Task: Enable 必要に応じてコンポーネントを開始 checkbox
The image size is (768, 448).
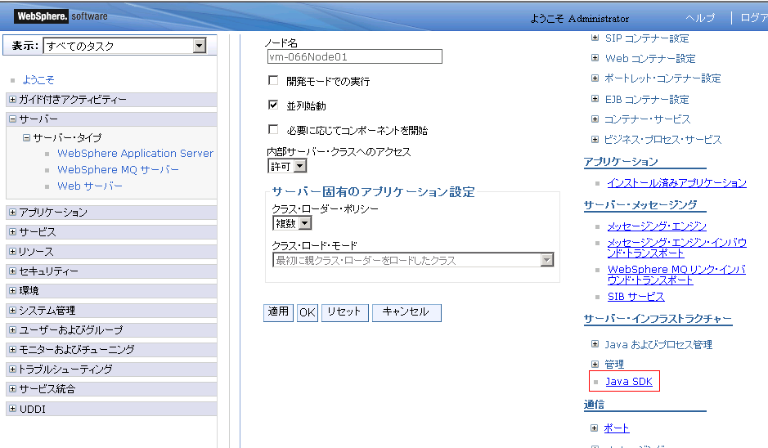Action: click(273, 129)
